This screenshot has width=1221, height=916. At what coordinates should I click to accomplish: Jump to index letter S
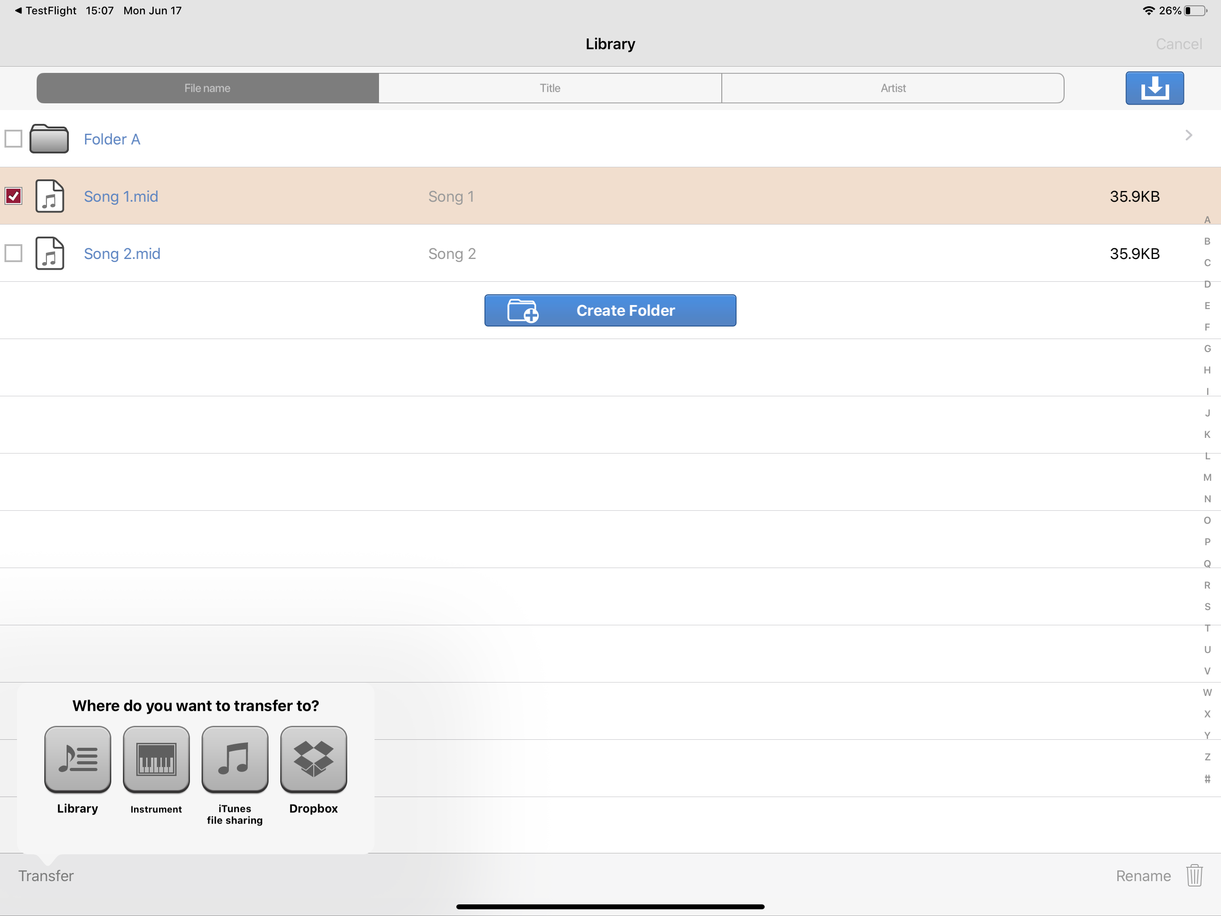(x=1207, y=606)
